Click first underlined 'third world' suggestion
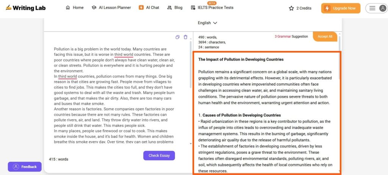 [124, 55]
